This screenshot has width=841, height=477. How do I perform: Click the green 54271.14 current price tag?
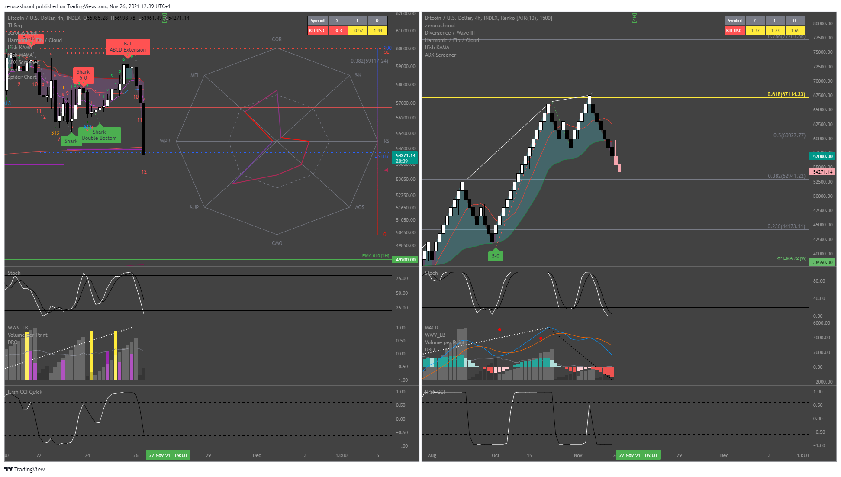tap(405, 158)
